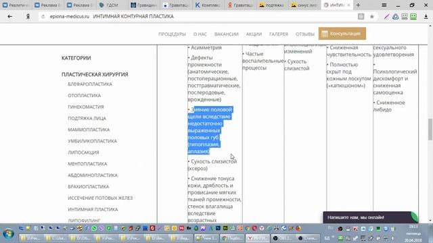
Task: Open the ИНТИМНАЯ ПЛАСТИКА link
Action: click(x=93, y=209)
